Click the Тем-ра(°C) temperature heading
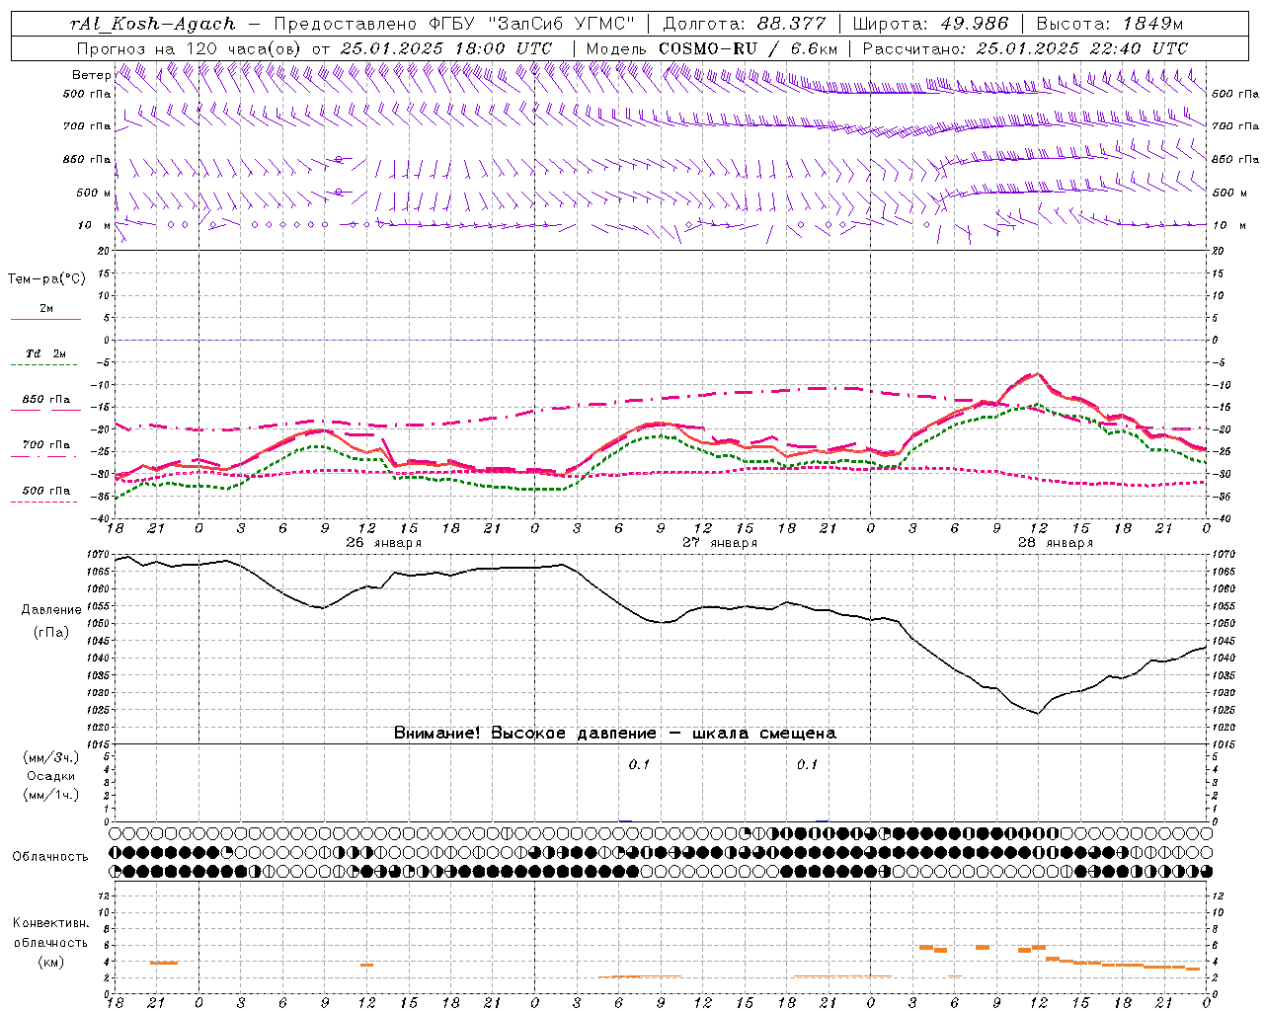 (46, 279)
